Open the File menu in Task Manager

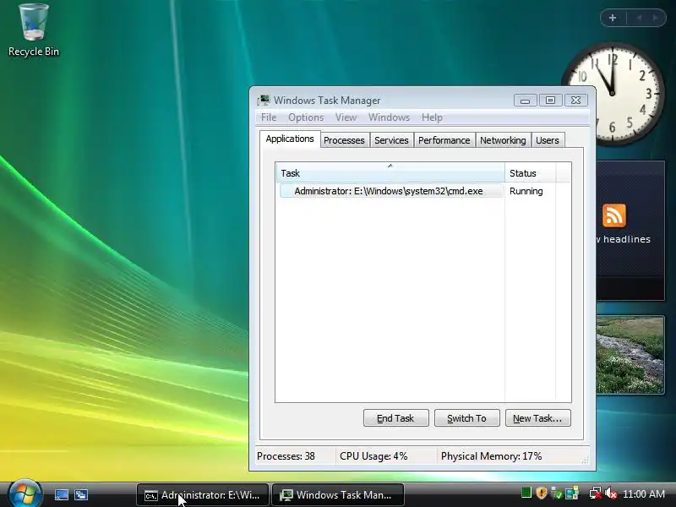(x=269, y=117)
